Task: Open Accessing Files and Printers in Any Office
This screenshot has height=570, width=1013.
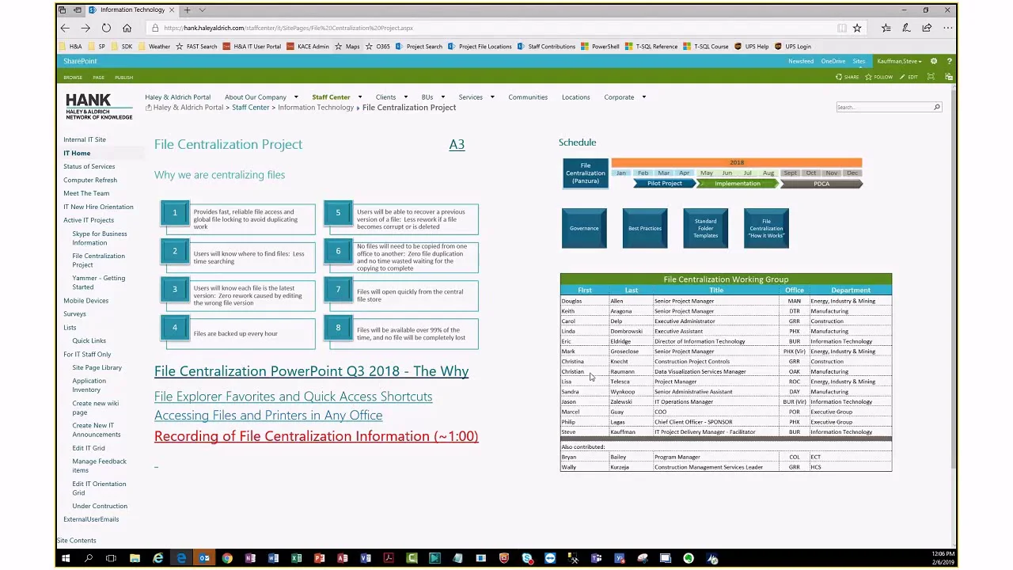Action: (x=268, y=416)
